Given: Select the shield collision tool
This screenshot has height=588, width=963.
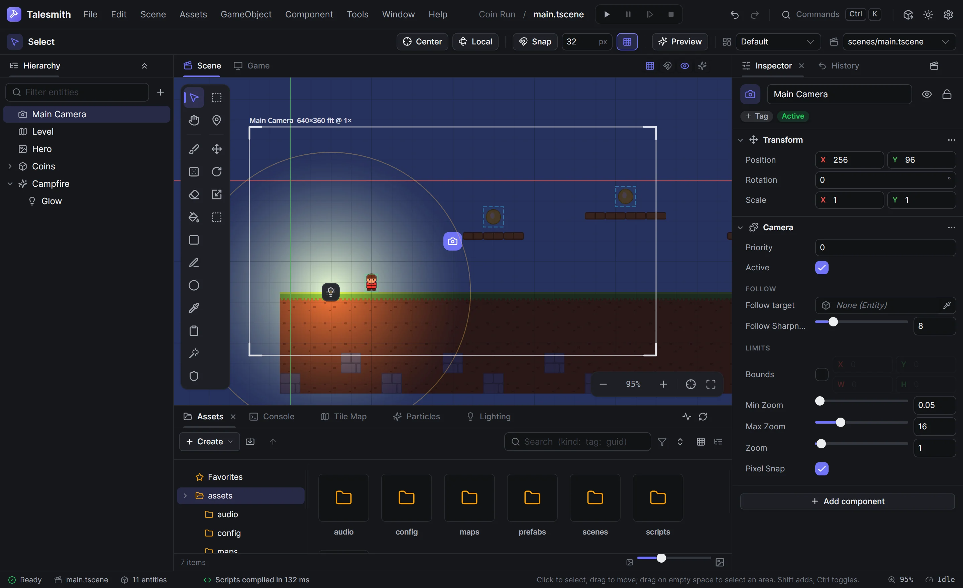Looking at the screenshot, I should pyautogui.click(x=194, y=377).
